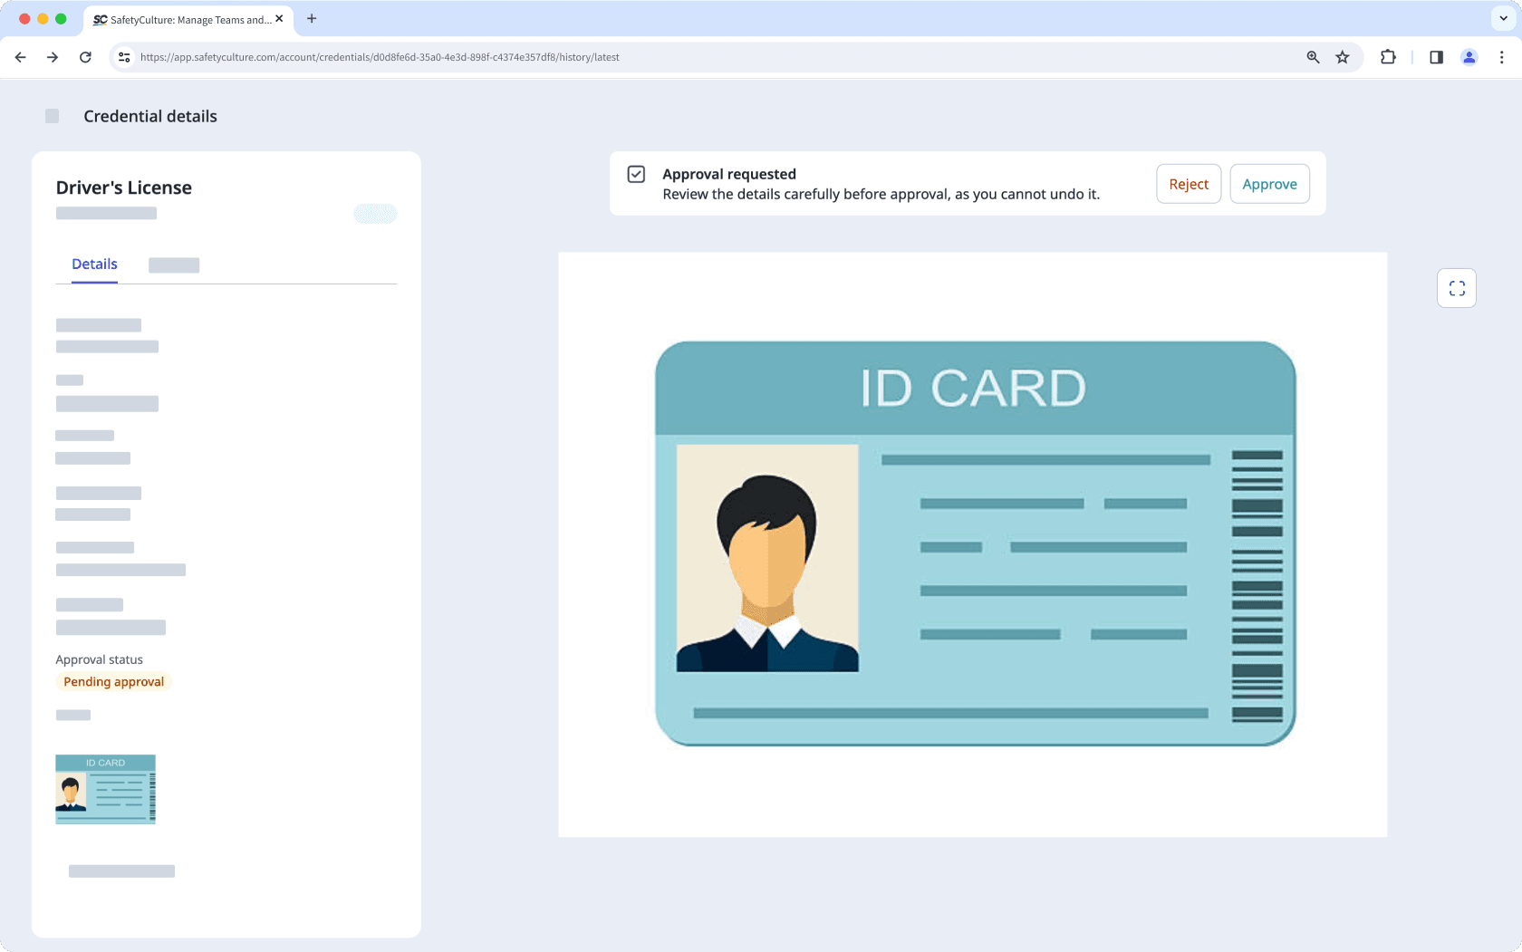Click inside the URL address bar
Image resolution: width=1522 pixels, height=952 pixels.
tap(634, 56)
